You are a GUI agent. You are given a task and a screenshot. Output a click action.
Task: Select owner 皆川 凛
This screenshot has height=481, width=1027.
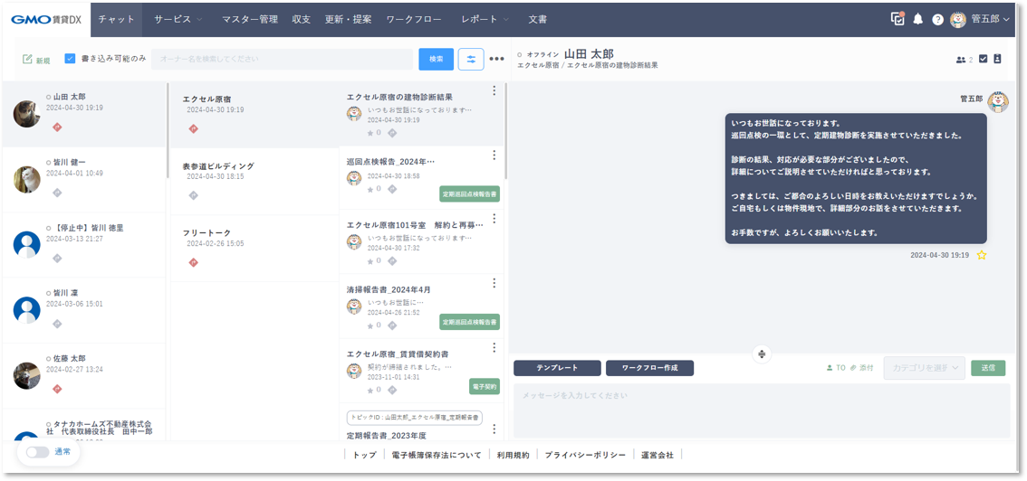[x=84, y=310]
